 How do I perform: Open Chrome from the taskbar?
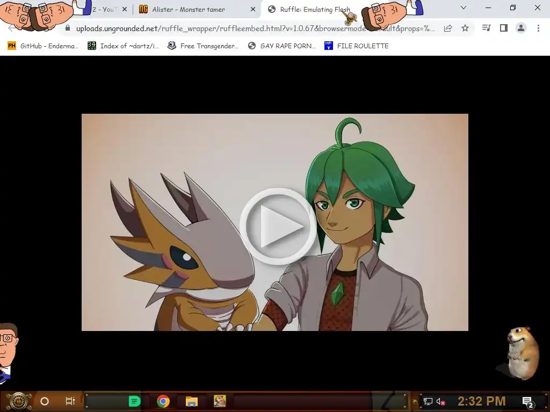coord(163,401)
